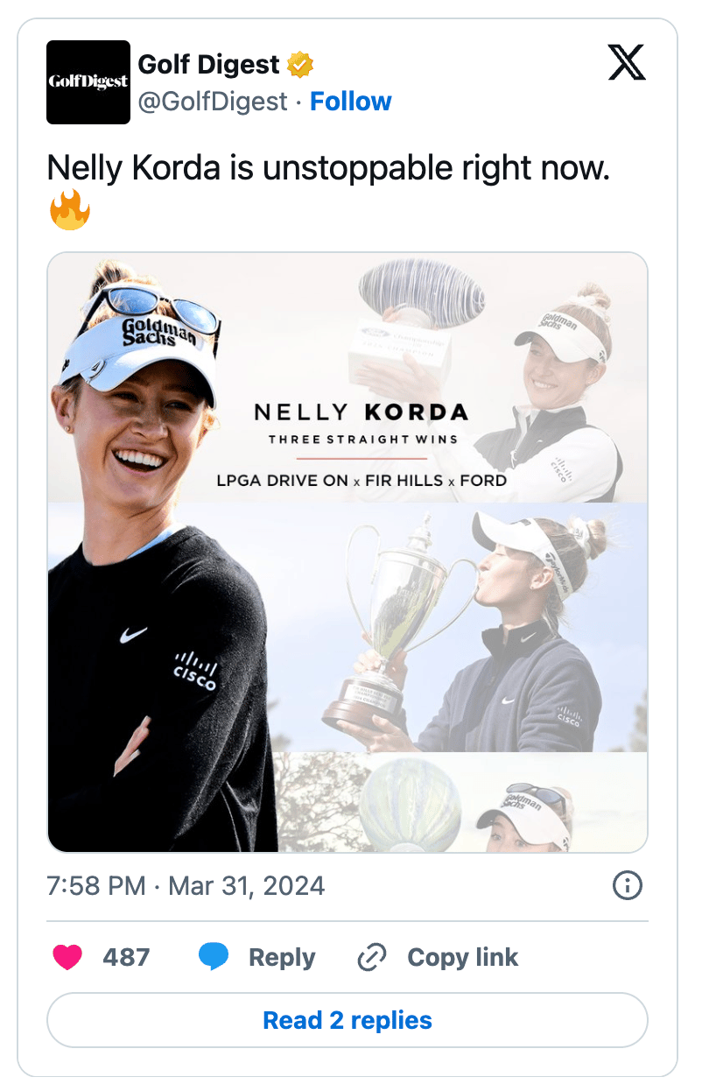Follow the Golf Digest account
The width and height of the screenshot is (702, 1091).
351,102
